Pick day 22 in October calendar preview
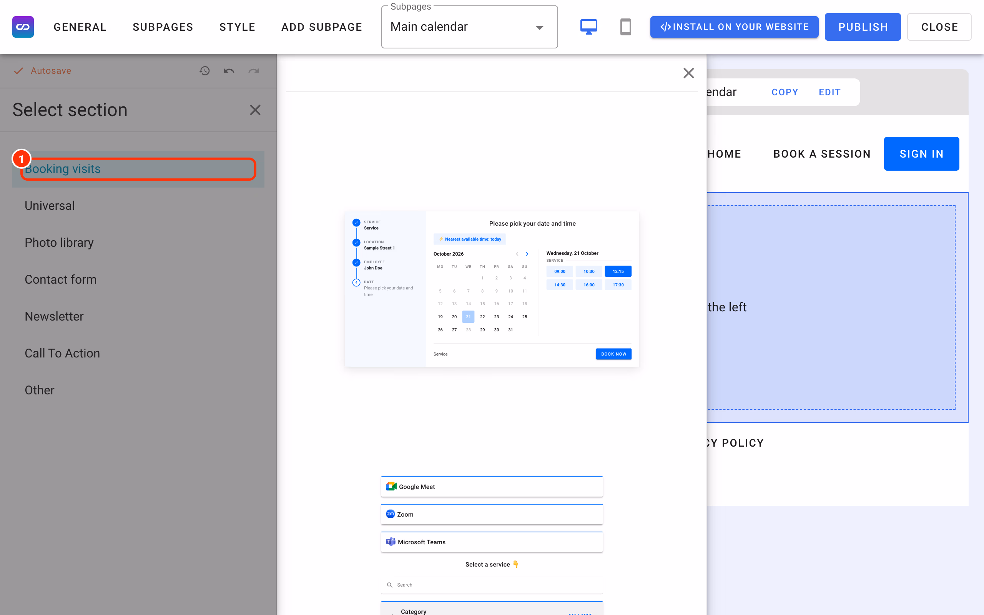This screenshot has height=615, width=984. [x=482, y=317]
